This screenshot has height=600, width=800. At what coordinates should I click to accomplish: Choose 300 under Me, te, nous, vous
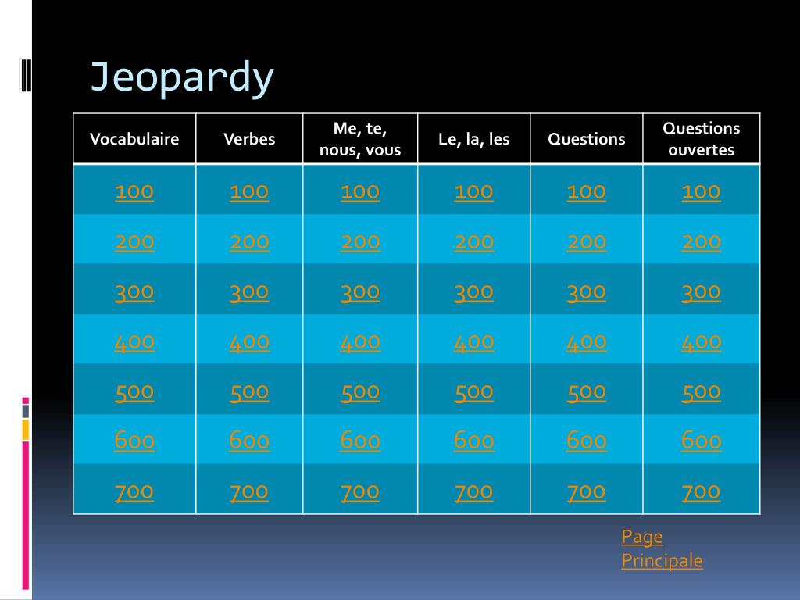click(360, 292)
